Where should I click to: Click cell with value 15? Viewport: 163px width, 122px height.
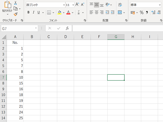pos(15,83)
